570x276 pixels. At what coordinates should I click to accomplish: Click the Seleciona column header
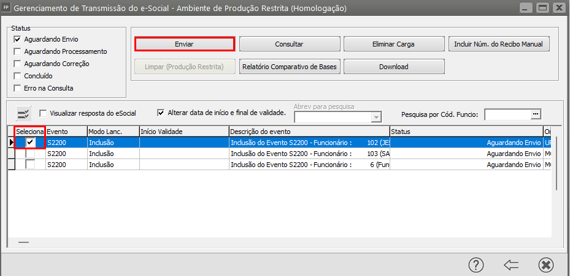tap(30, 132)
